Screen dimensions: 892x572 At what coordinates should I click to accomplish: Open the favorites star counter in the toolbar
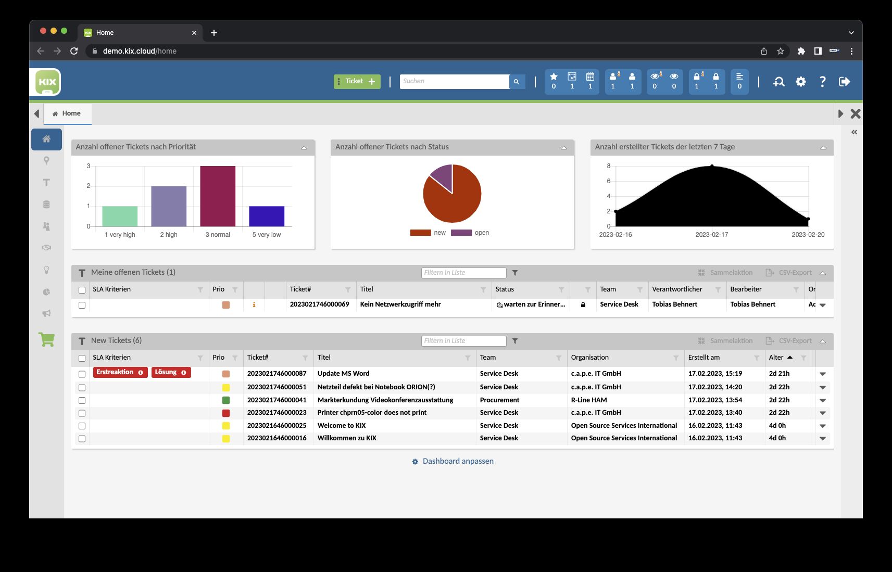[553, 81]
